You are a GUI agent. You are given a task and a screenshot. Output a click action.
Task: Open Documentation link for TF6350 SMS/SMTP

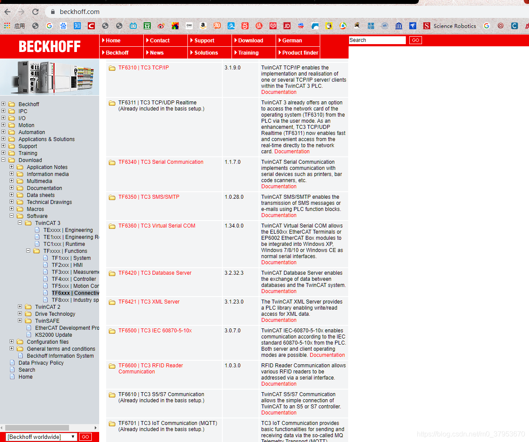click(x=279, y=215)
